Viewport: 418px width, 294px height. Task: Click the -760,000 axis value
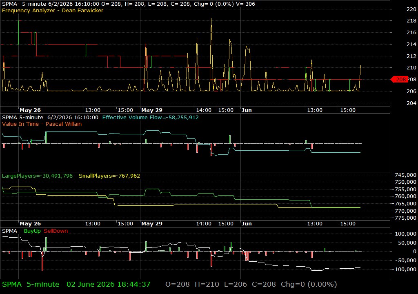coord(405,196)
